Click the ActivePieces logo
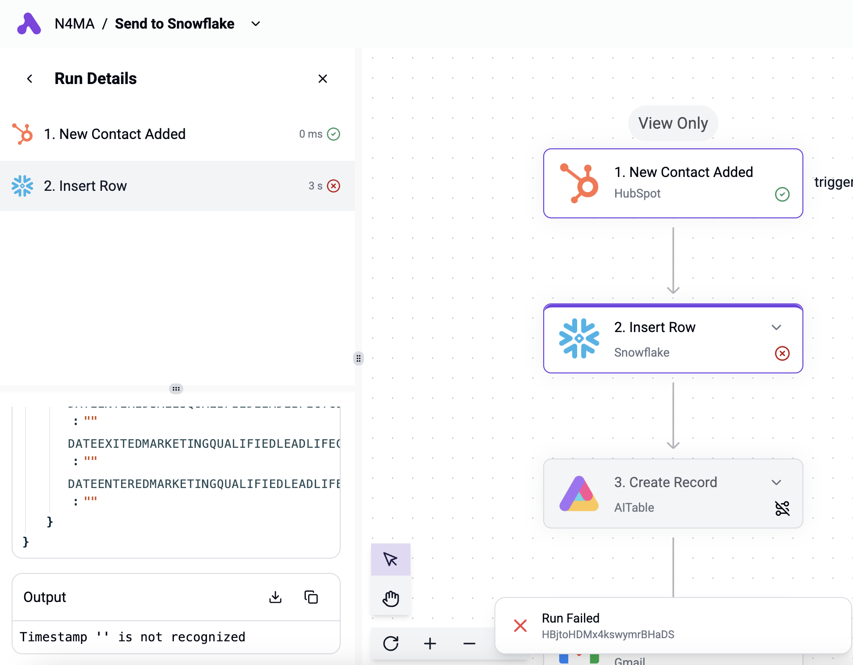This screenshot has width=853, height=665. [x=29, y=24]
